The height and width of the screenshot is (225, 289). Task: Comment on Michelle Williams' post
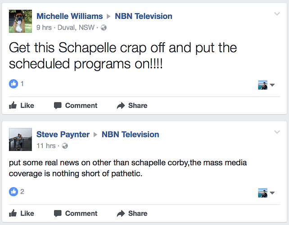[x=76, y=105]
